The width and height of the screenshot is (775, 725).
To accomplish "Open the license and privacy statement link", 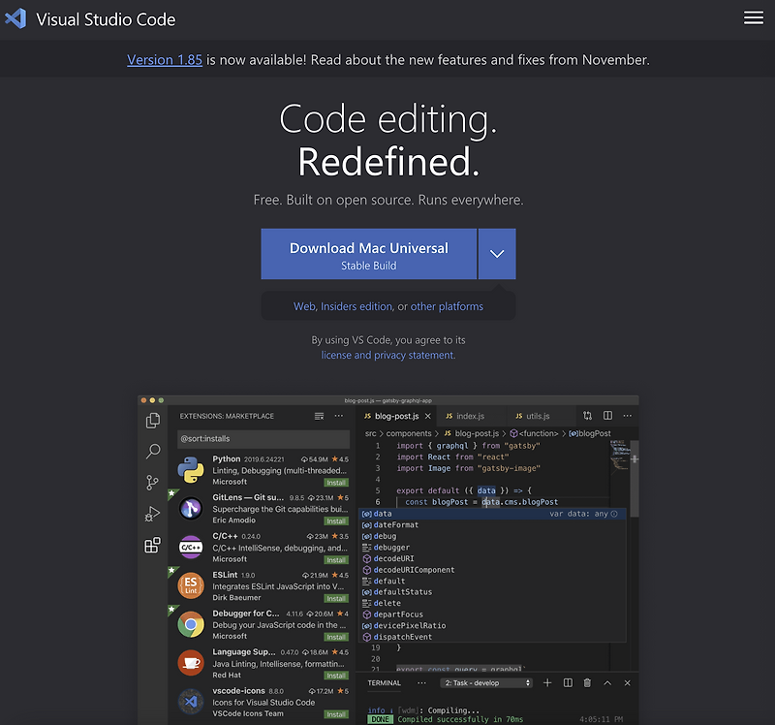I will tap(388, 355).
